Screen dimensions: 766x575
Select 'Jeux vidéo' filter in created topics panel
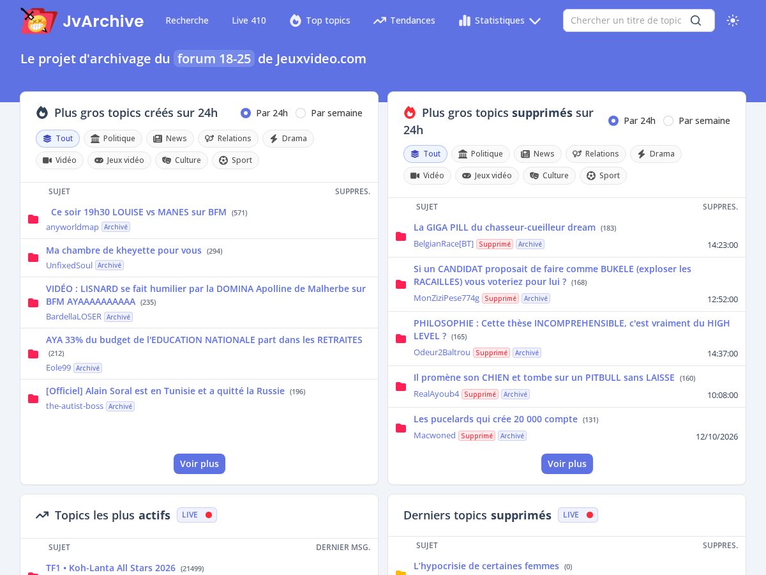point(119,160)
